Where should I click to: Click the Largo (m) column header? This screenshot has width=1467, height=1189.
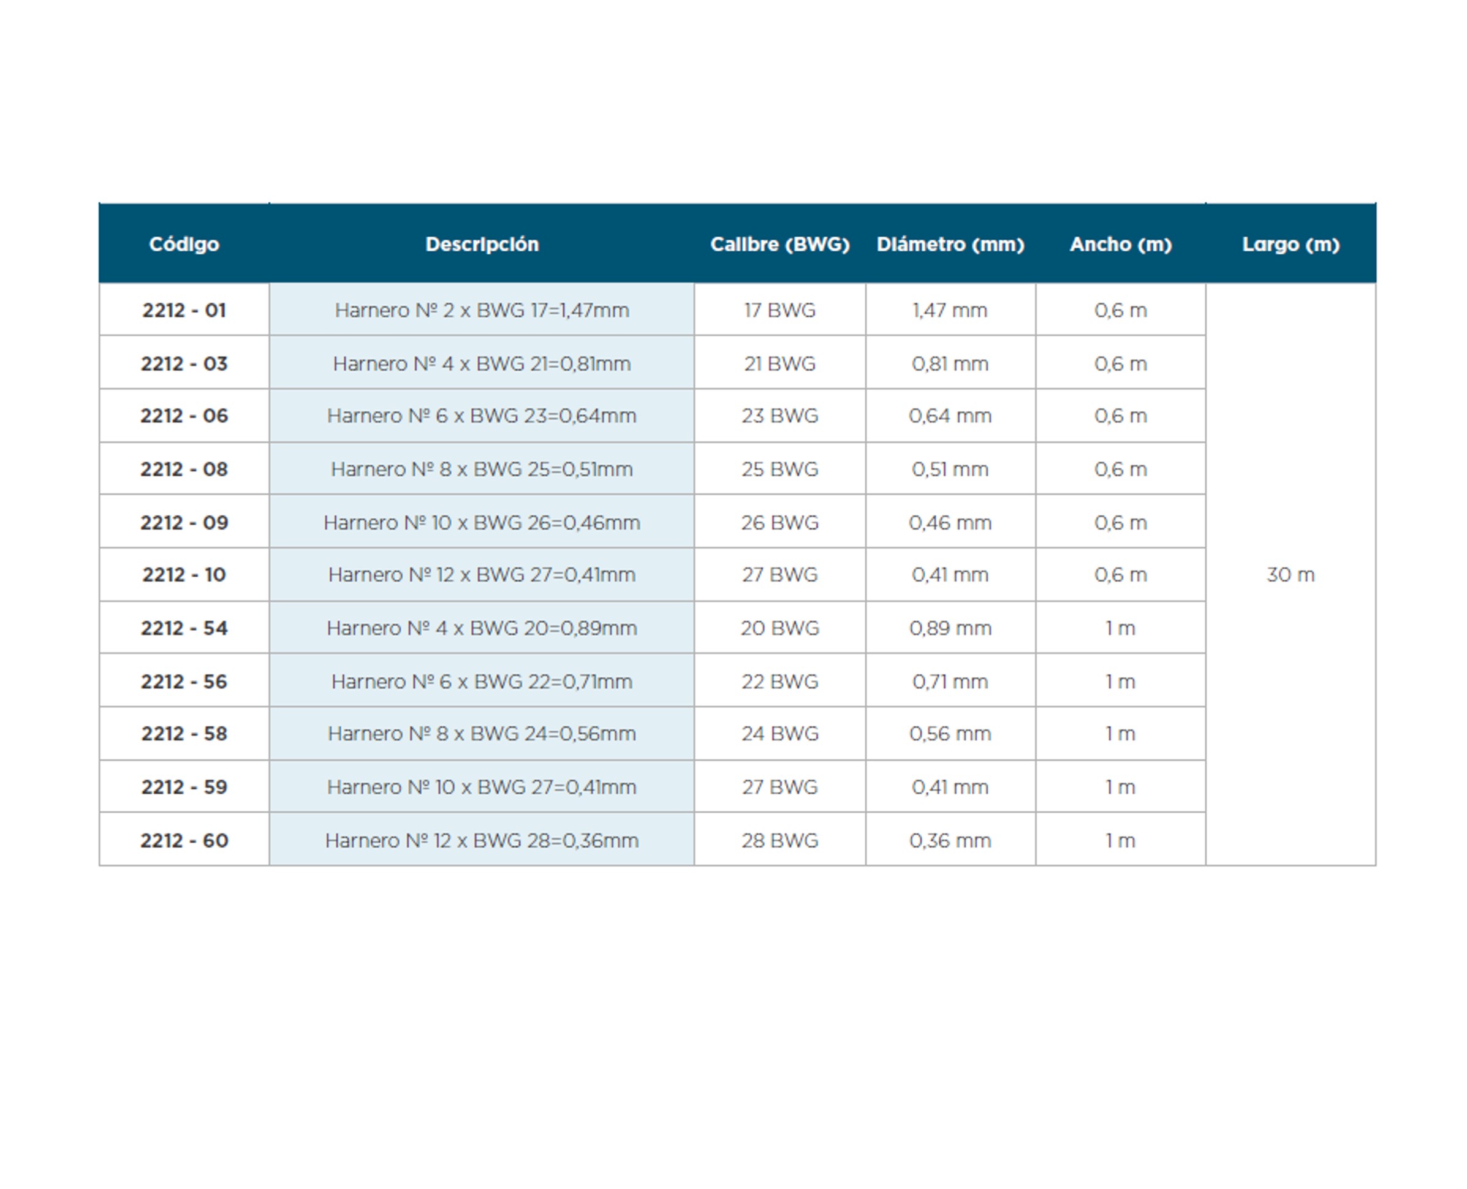coord(1291,244)
